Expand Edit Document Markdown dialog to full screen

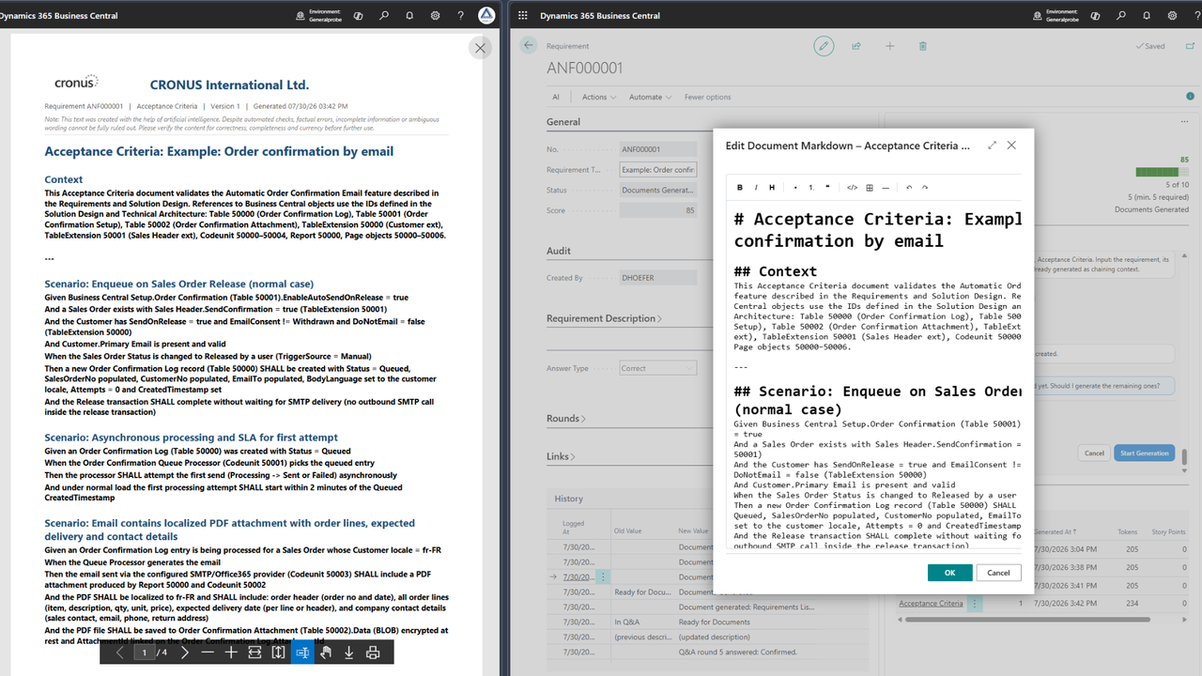tap(993, 146)
